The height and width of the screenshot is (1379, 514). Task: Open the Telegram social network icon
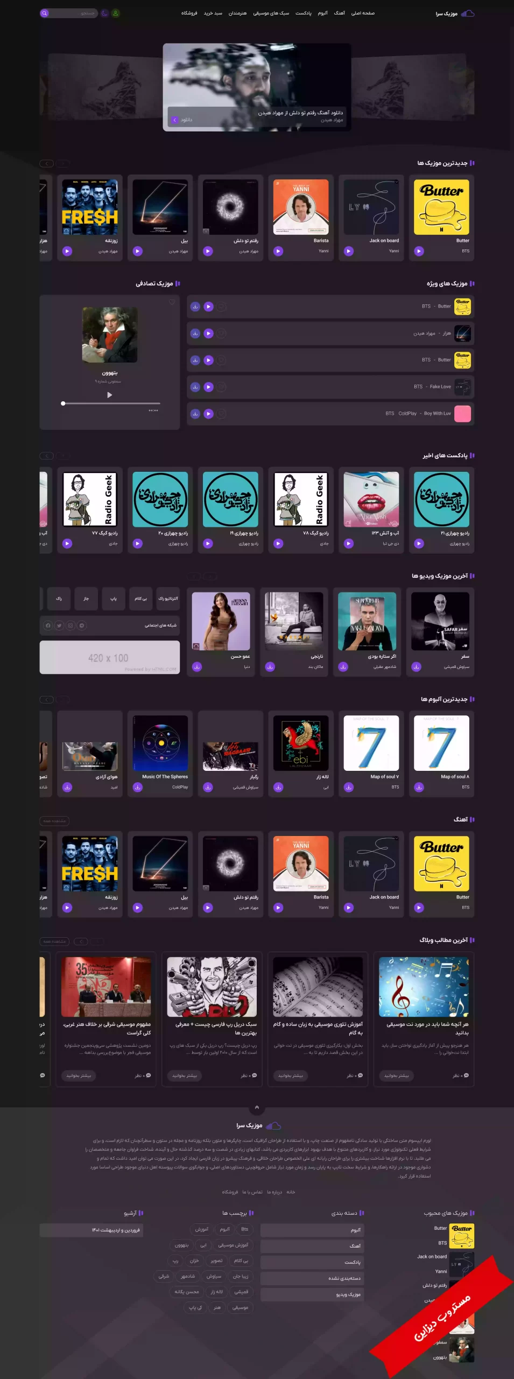tap(82, 625)
